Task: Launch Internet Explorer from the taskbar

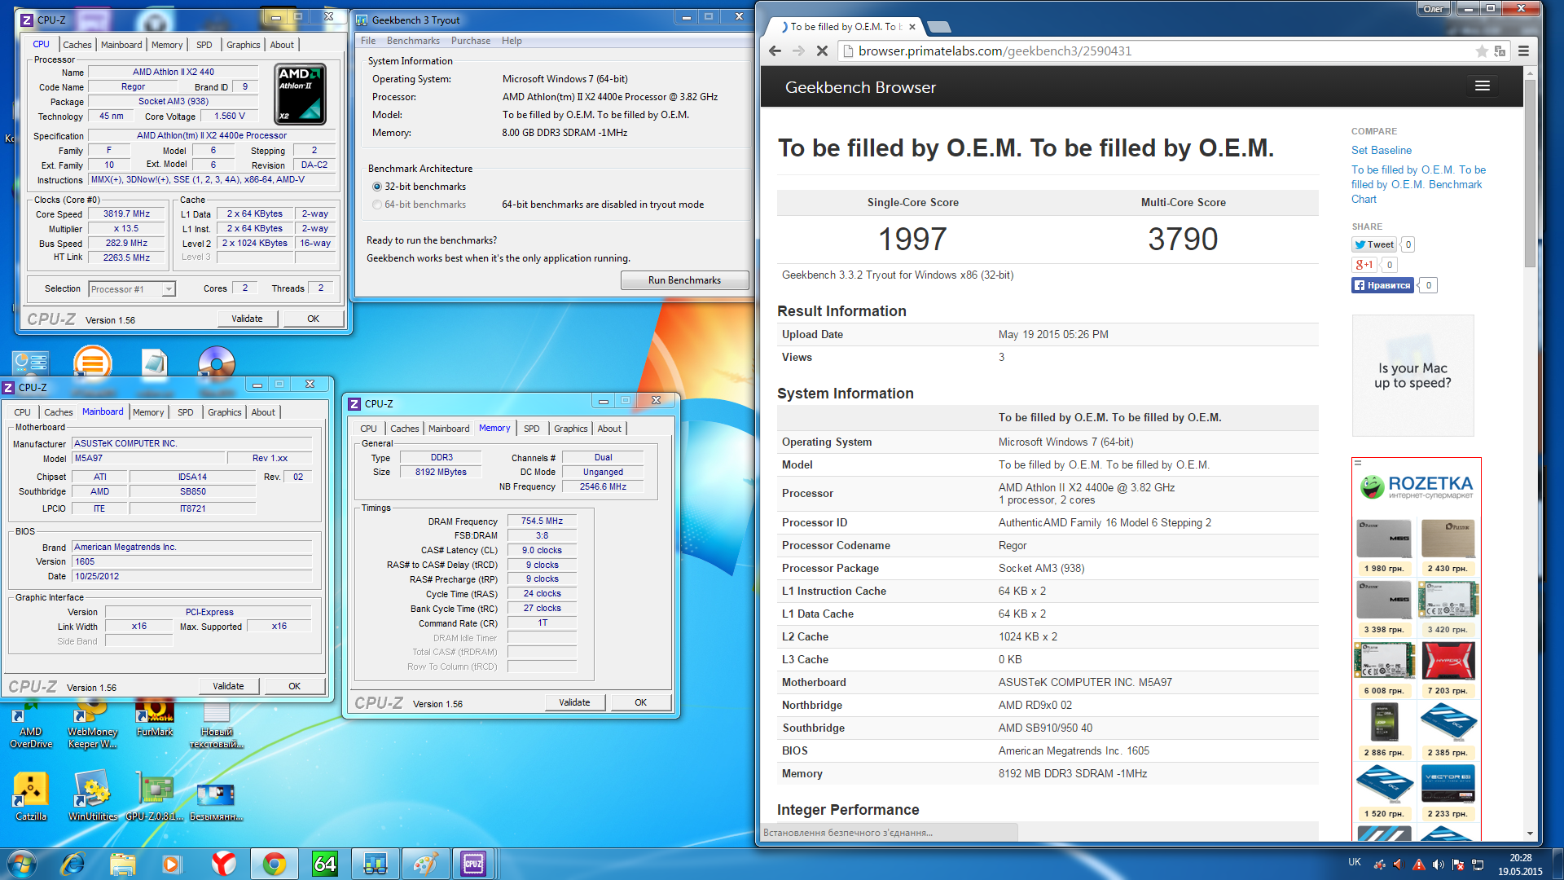Action: coord(72,864)
